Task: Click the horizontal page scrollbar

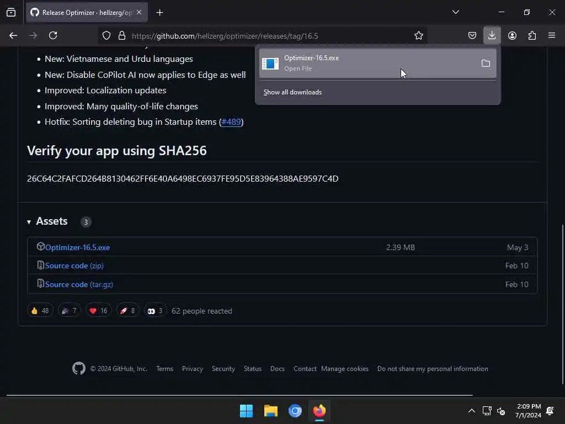Action: [x=239, y=395]
